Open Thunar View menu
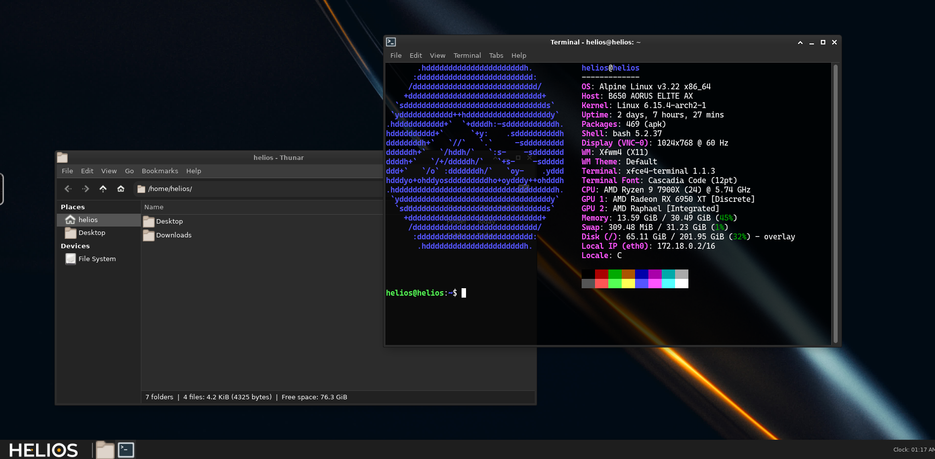 pos(109,171)
